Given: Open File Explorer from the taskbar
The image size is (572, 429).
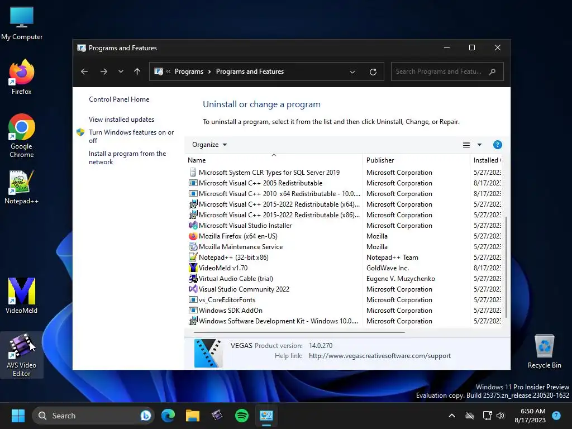Looking at the screenshot, I should (193, 416).
